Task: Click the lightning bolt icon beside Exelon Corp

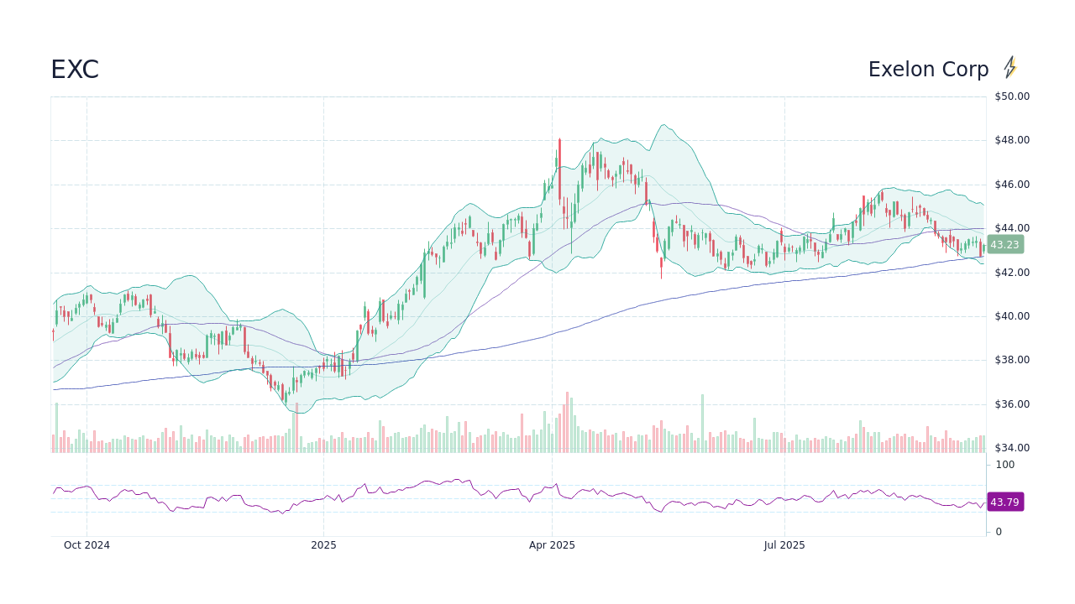Action: [x=1010, y=67]
